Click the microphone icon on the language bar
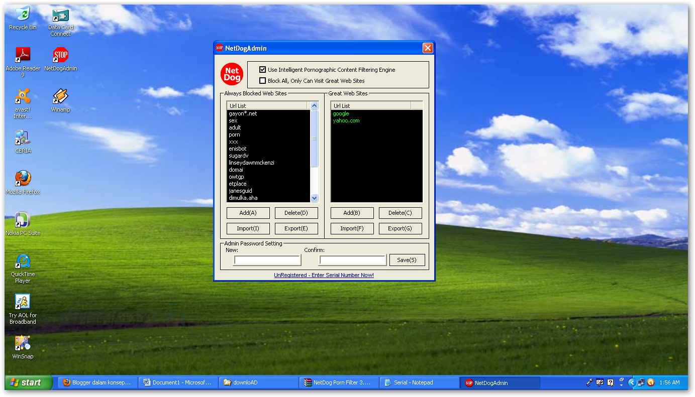 pos(590,382)
